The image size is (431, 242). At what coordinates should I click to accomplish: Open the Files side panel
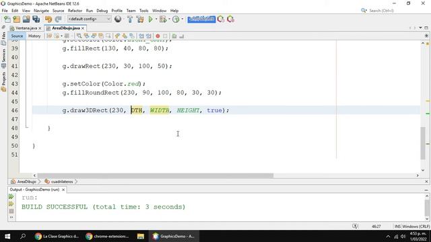(x=3, y=38)
